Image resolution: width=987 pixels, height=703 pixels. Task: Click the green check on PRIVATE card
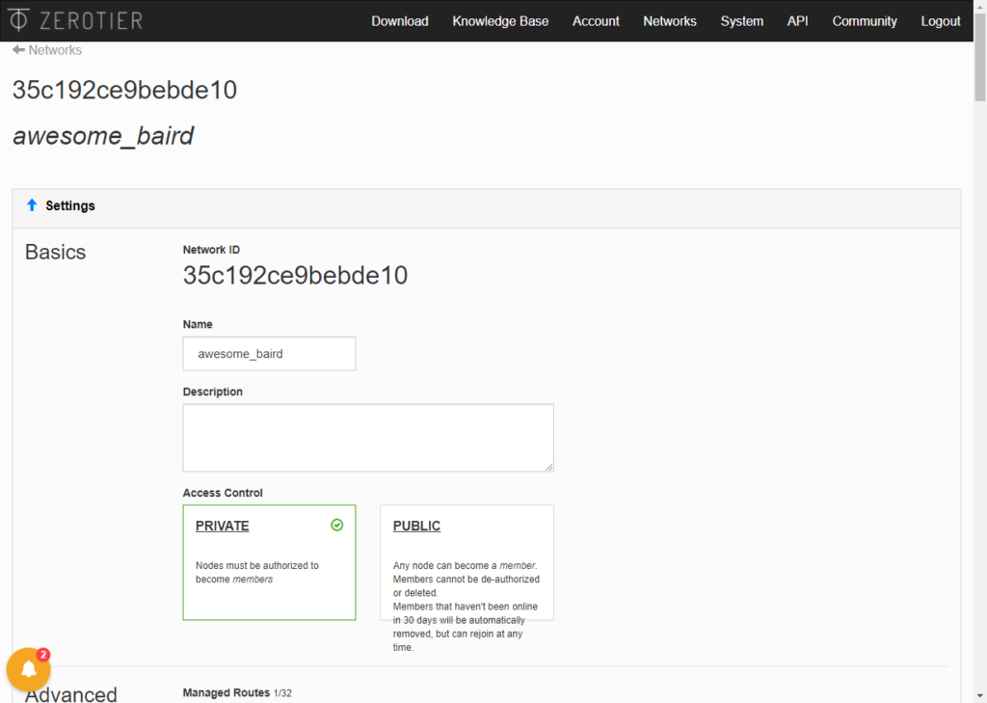coord(337,525)
